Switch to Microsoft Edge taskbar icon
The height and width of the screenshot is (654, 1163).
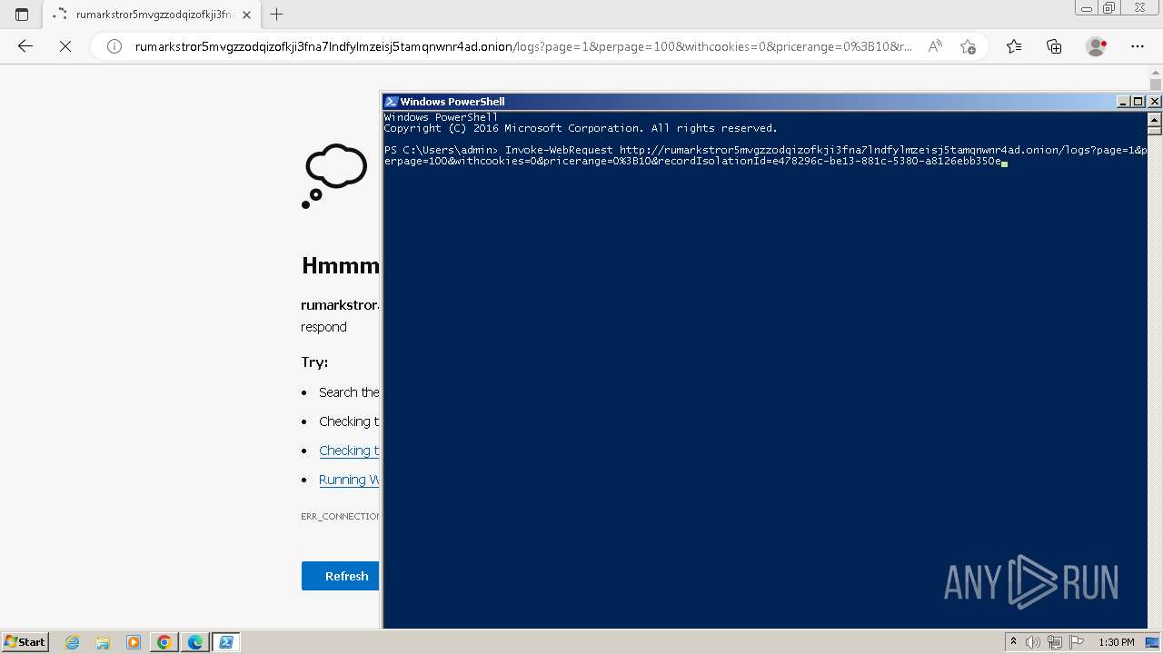click(x=195, y=642)
